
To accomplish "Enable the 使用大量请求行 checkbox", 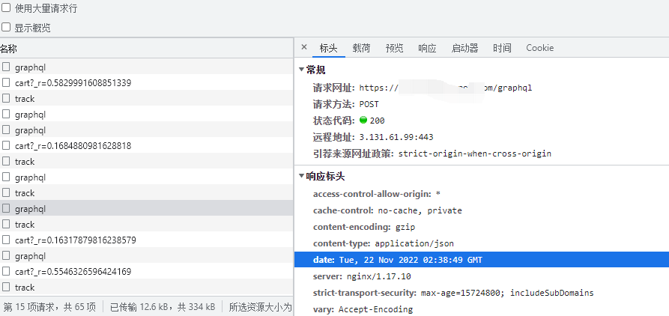I will (x=6, y=7).
